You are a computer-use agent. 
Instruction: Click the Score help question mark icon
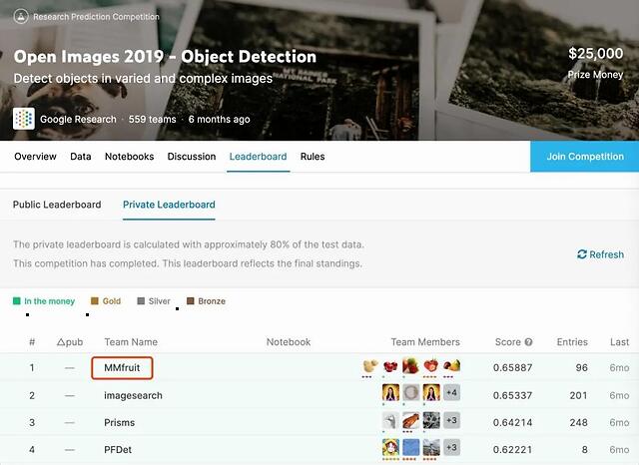tap(528, 342)
